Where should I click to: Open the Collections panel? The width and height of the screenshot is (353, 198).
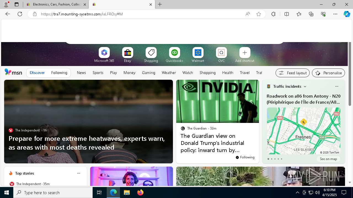point(311,14)
